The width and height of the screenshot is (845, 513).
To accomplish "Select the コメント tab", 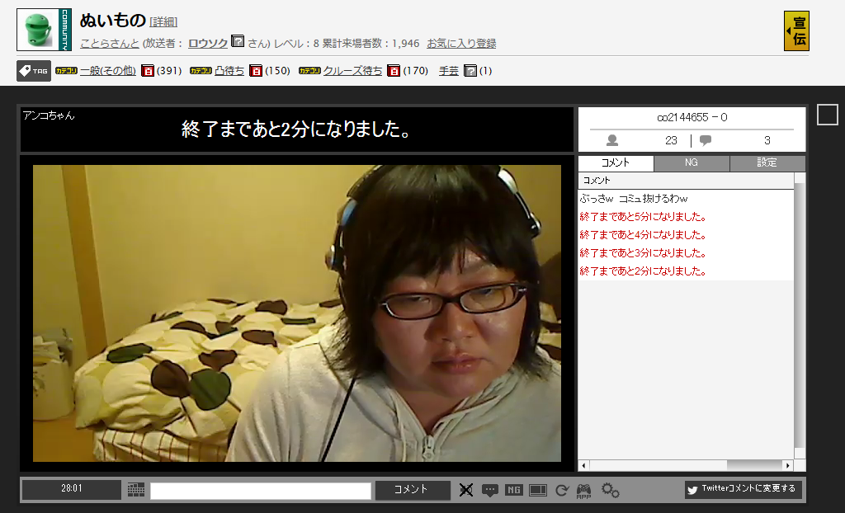I will pos(615,162).
